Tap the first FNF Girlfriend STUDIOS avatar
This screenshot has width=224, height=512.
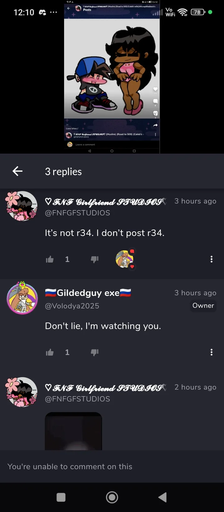pyautogui.click(x=21, y=206)
